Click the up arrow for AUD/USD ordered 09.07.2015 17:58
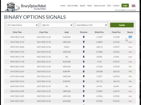The image size is (141, 105). click(84, 62)
